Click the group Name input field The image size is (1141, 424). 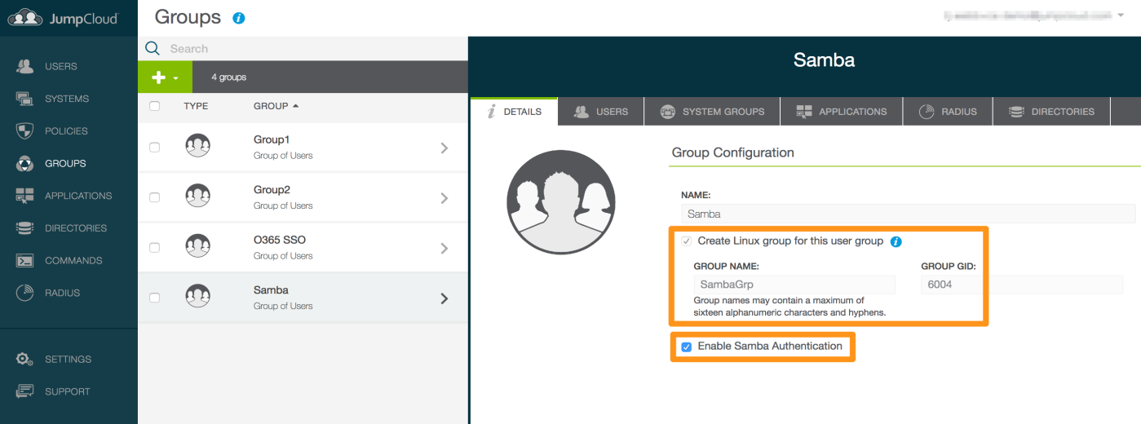point(907,214)
